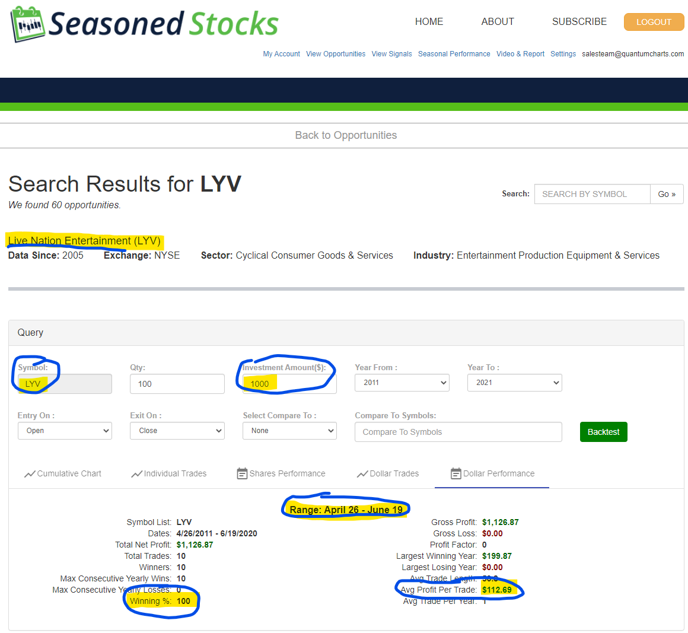The width and height of the screenshot is (688, 633).
Task: Expand the Year To dropdown
Action: [515, 383]
